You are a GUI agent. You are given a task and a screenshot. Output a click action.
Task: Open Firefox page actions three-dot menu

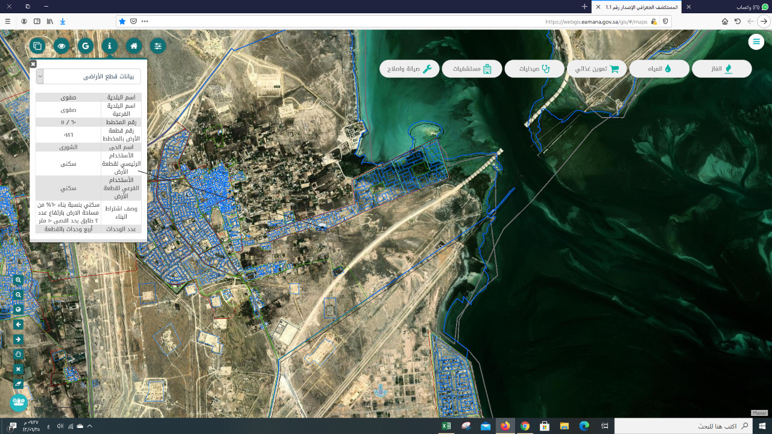[x=145, y=21]
